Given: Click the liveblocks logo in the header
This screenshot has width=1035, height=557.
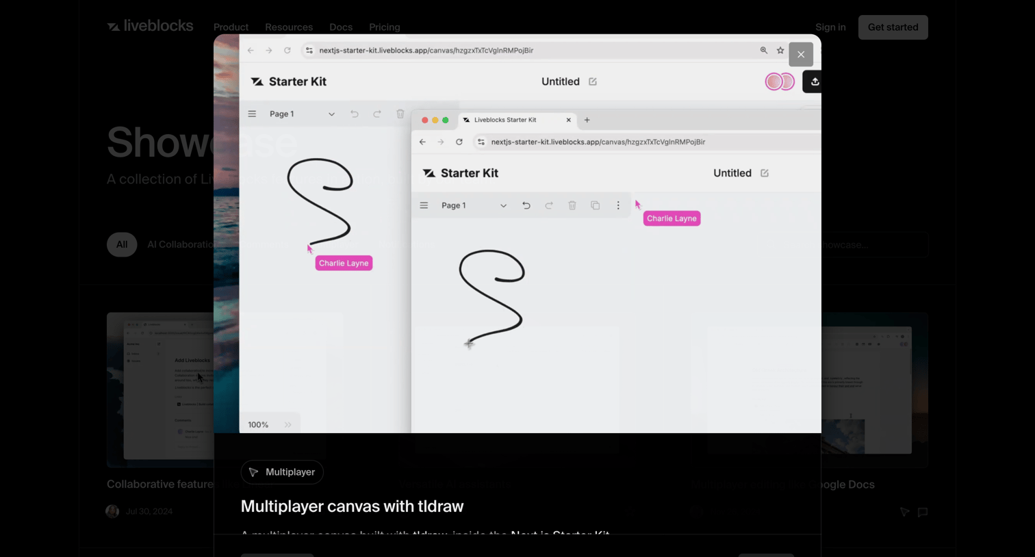Looking at the screenshot, I should click(x=150, y=26).
